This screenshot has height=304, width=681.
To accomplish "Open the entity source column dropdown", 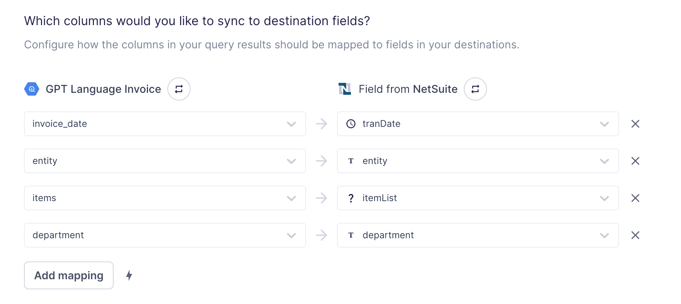I will click(x=165, y=161).
